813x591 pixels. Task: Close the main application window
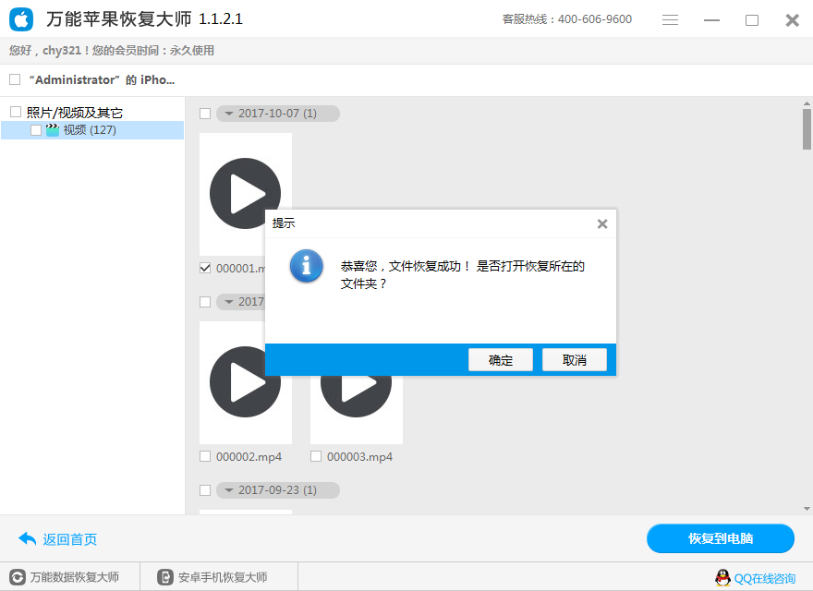[x=793, y=19]
